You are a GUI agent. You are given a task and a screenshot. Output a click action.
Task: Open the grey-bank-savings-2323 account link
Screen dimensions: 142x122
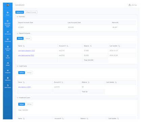click(x=26, y=55)
